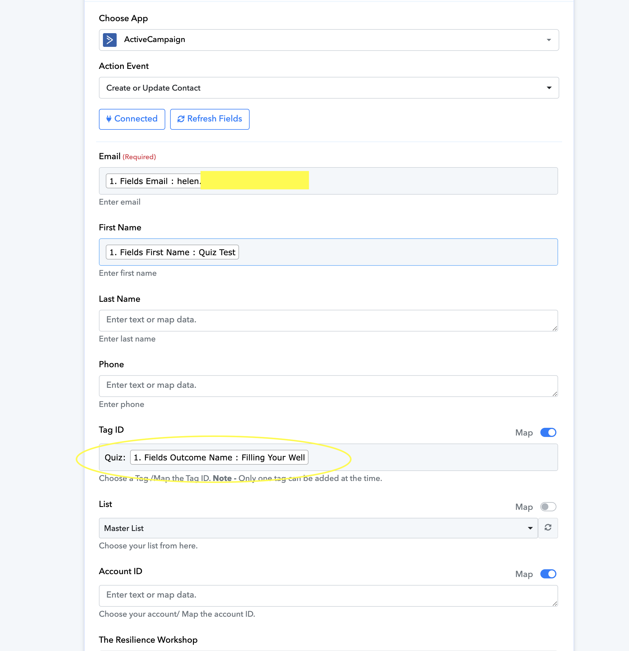Click the Account ID text field
This screenshot has height=651, width=629.
pyautogui.click(x=328, y=596)
